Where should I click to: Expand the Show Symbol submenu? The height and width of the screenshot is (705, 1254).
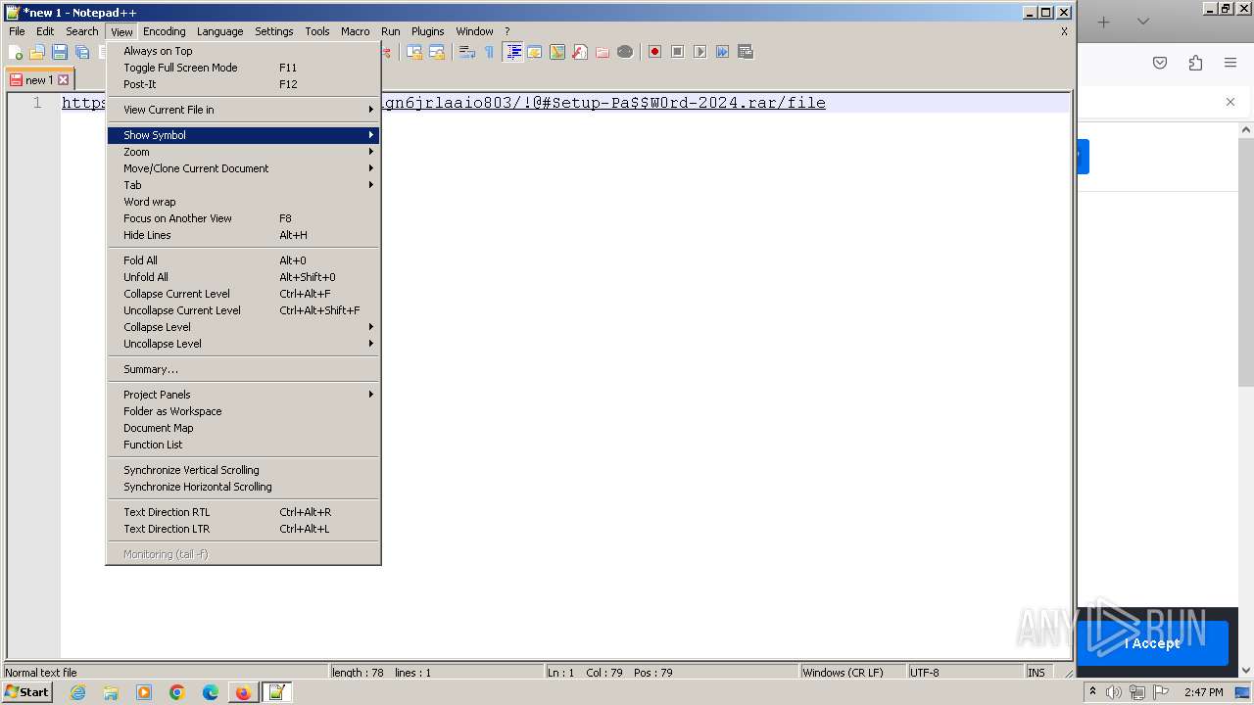click(243, 135)
